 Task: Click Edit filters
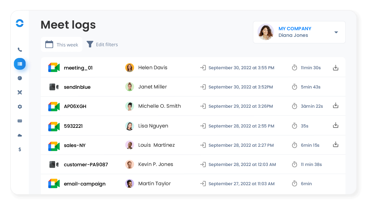coord(107,44)
